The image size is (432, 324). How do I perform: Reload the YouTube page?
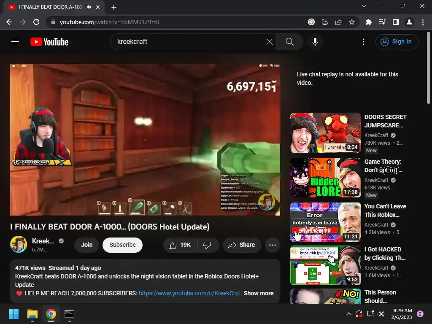coord(36,22)
